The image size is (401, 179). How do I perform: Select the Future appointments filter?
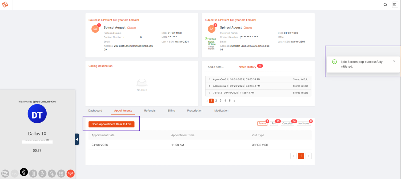coord(262,123)
